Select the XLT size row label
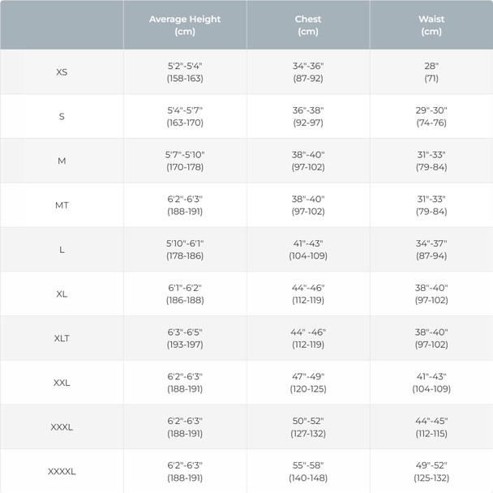 [x=62, y=338]
